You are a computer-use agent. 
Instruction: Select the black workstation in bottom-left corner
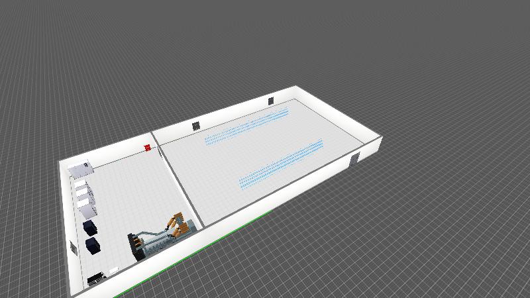point(96,278)
